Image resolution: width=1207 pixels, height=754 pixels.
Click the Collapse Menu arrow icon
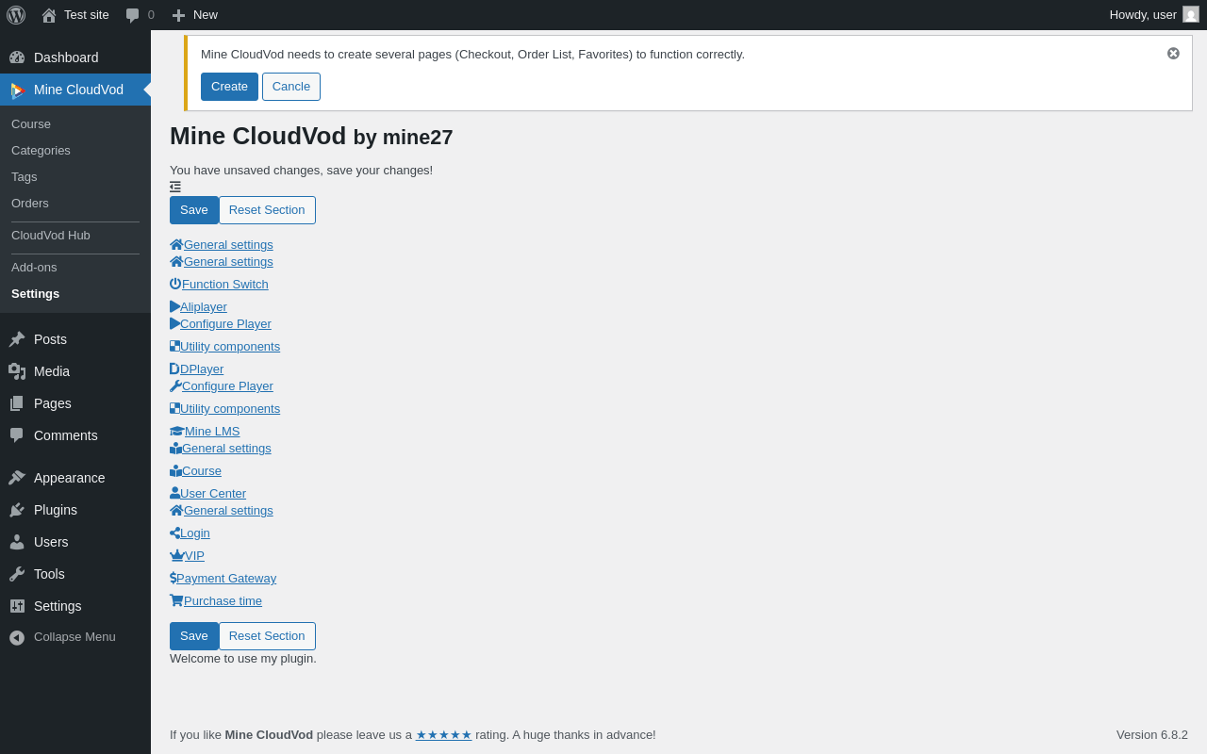(17, 637)
